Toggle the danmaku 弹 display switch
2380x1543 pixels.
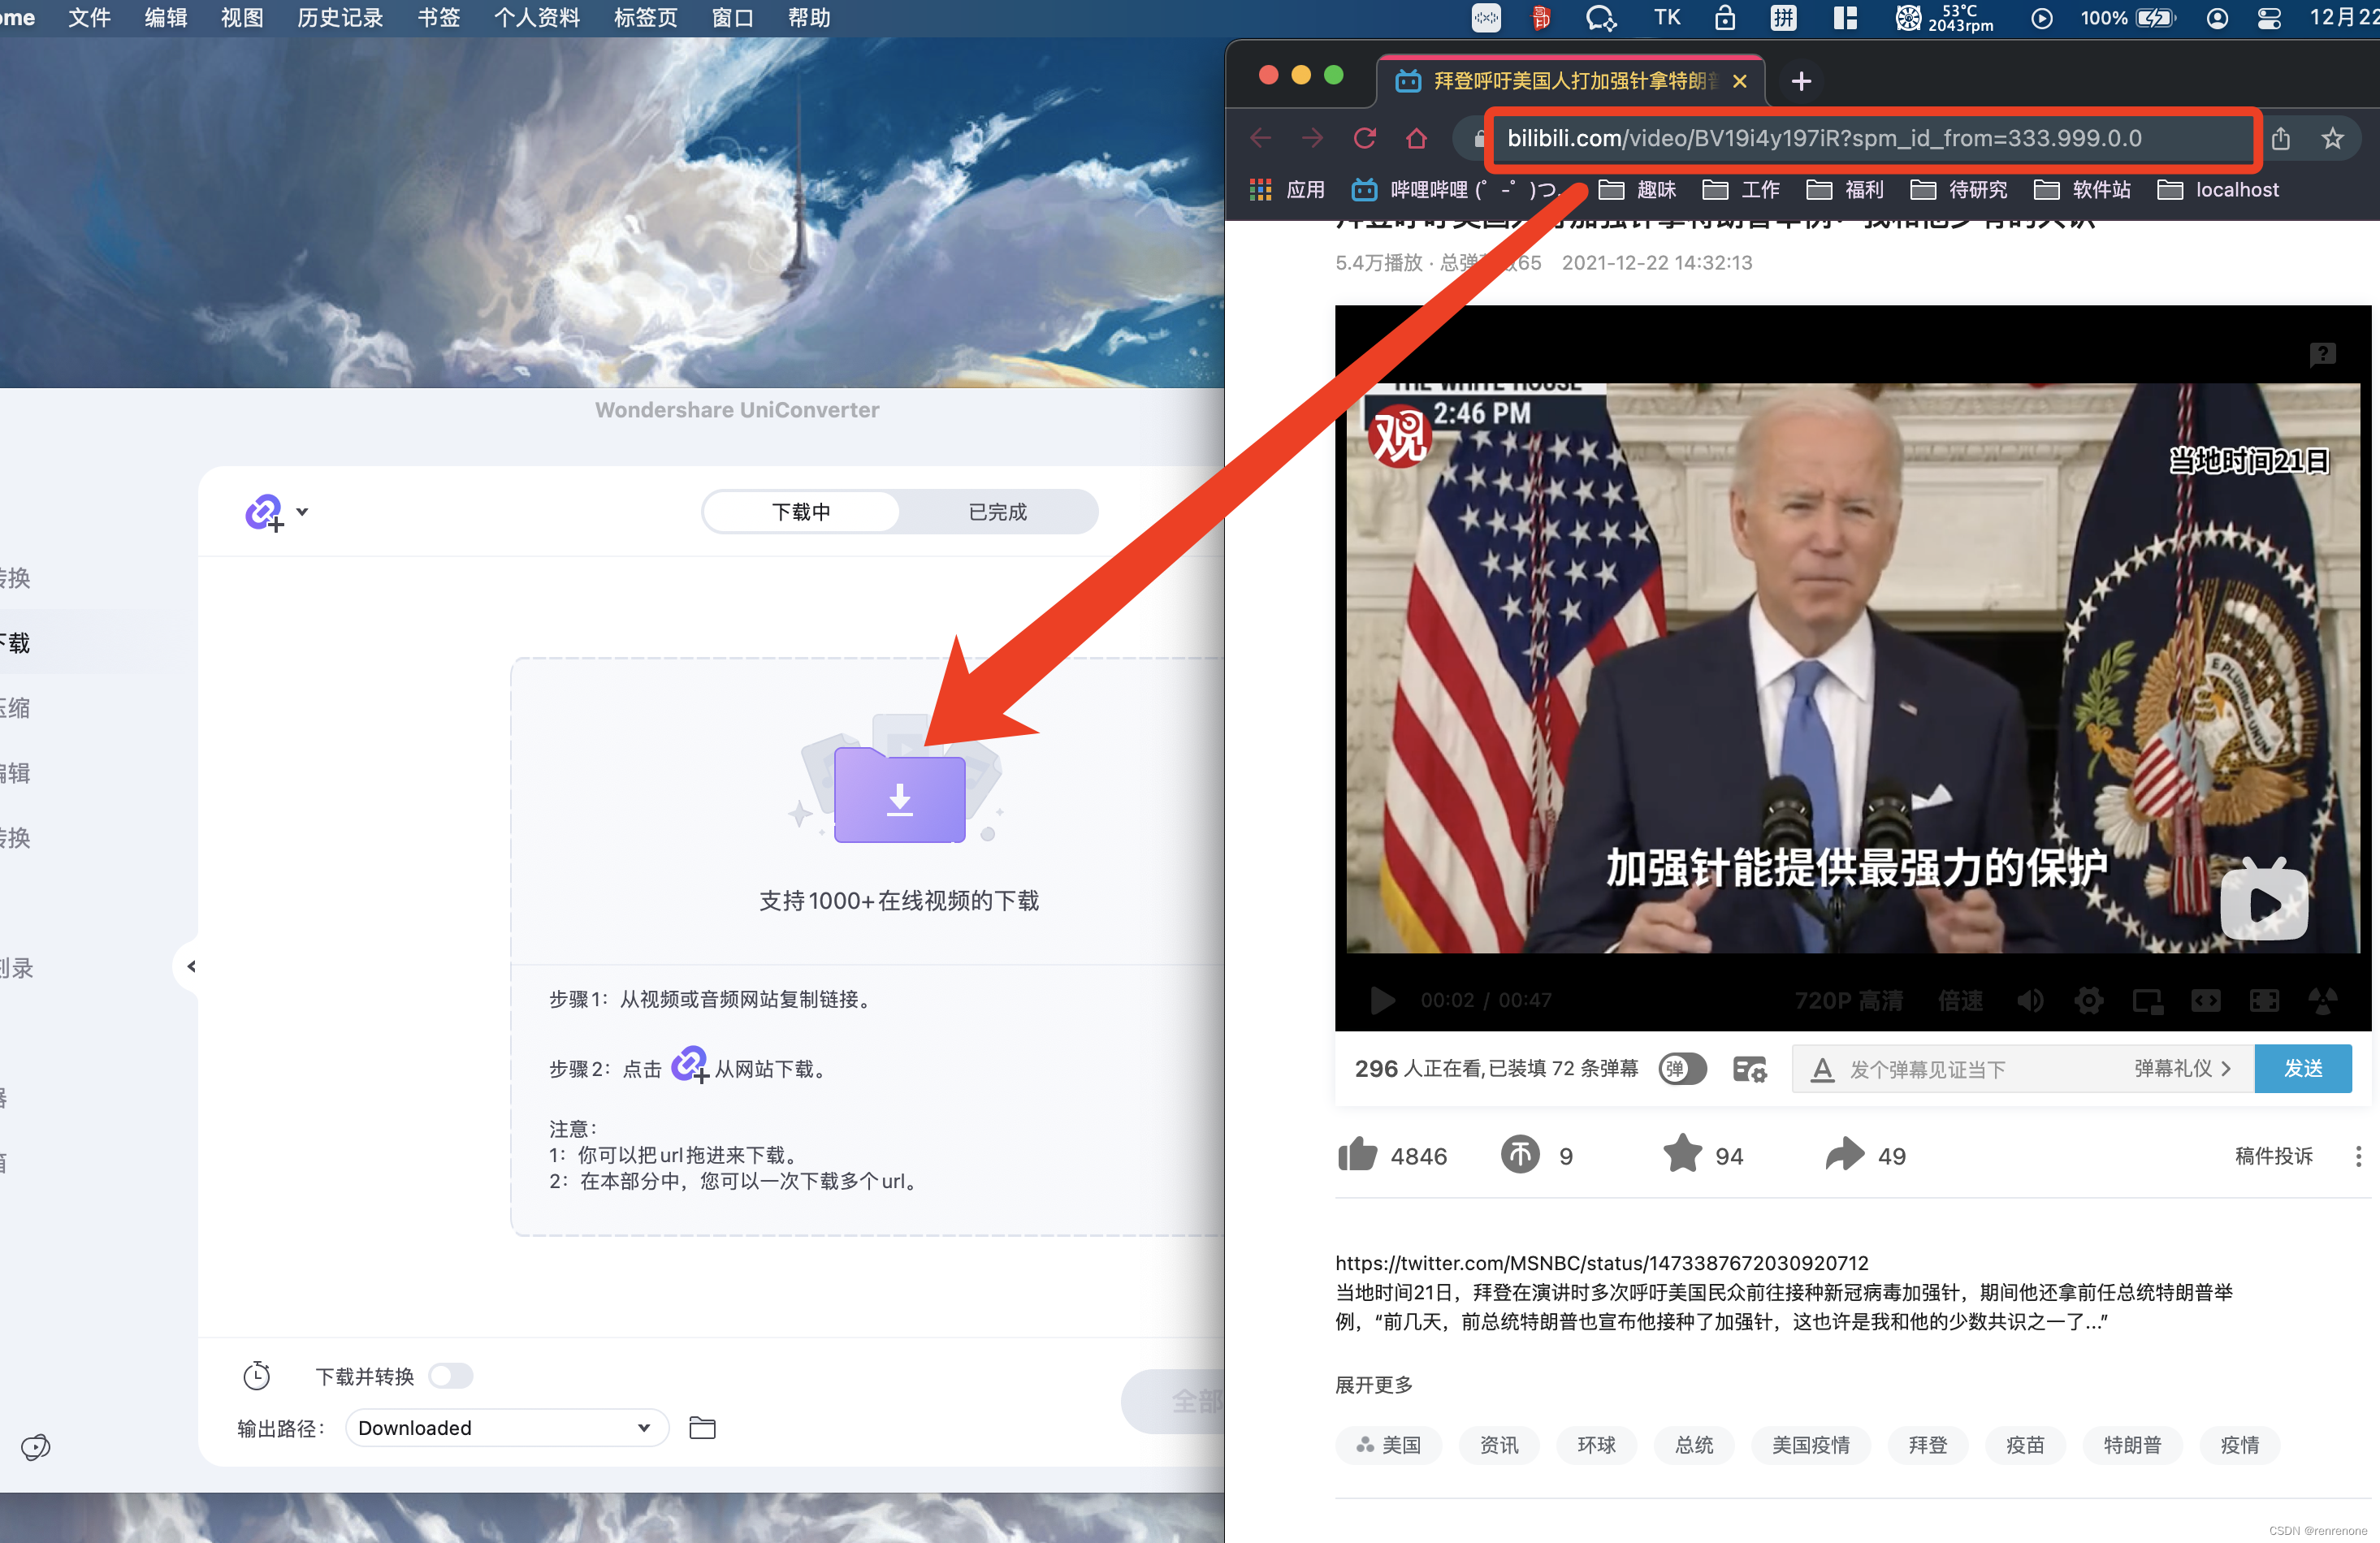click(x=1682, y=1069)
